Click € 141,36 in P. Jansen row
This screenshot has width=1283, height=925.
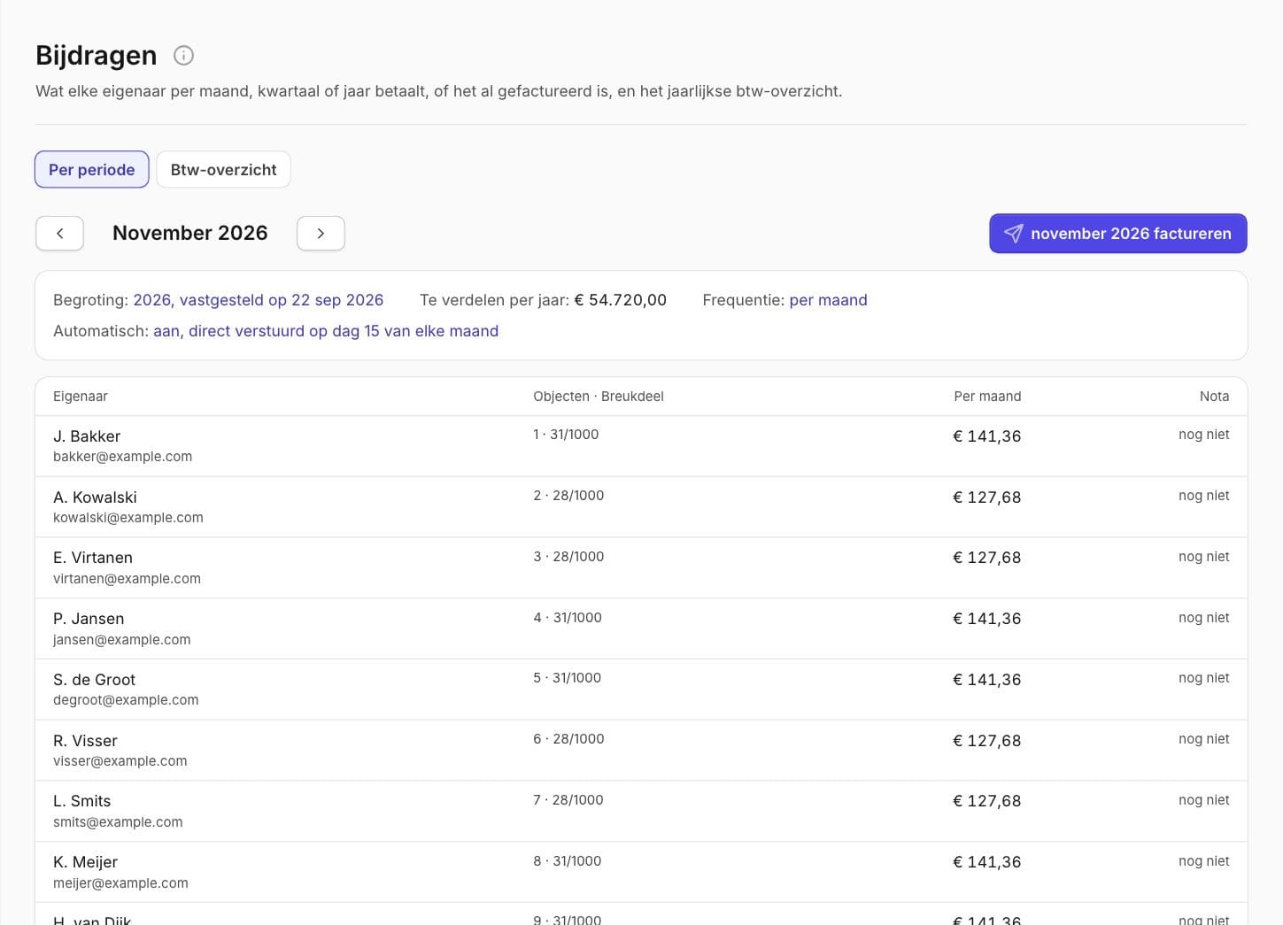pos(987,619)
